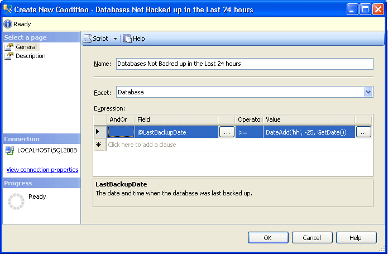Viewport: 388px width, 254px height.
Task: Maximize the dialog window
Action: (365, 9)
